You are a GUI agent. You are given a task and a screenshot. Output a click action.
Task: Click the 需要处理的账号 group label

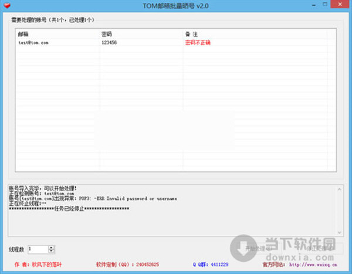pyautogui.click(x=53, y=20)
